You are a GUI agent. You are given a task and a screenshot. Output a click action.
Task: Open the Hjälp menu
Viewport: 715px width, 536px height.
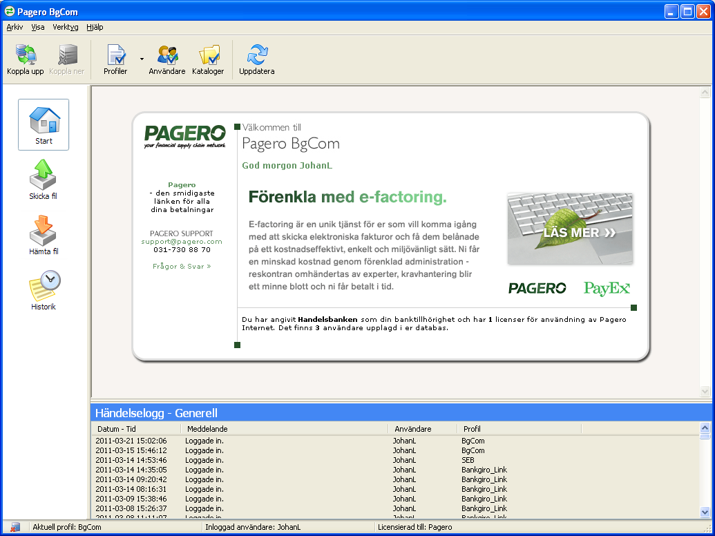tap(95, 28)
